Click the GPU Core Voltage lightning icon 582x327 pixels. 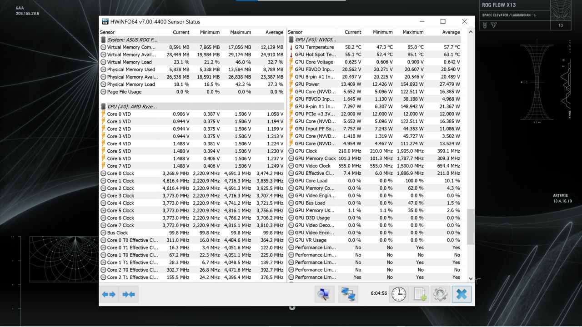tap(291, 62)
